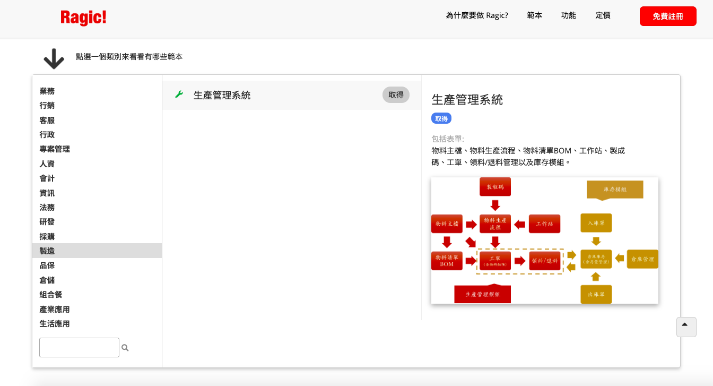The width and height of the screenshot is (713, 386).
Task: Open the production flow diagram thumbnail
Action: point(545,241)
